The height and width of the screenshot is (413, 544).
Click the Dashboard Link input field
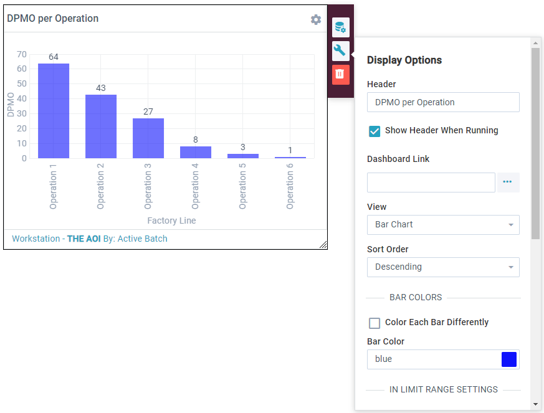click(430, 182)
